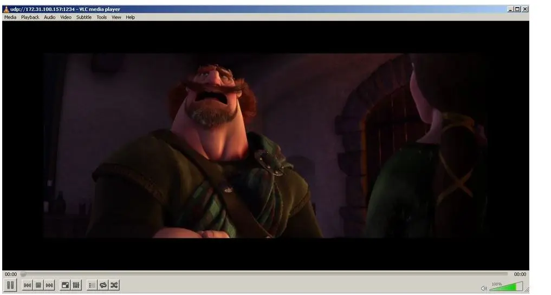
Task: Click the elapsed time label
Action: tap(11, 274)
